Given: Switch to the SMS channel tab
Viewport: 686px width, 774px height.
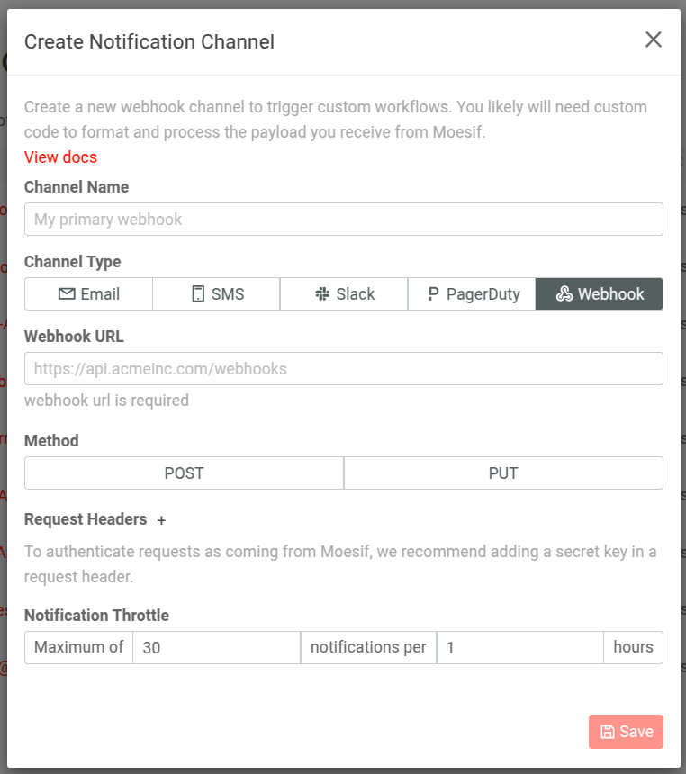Looking at the screenshot, I should click(x=215, y=293).
